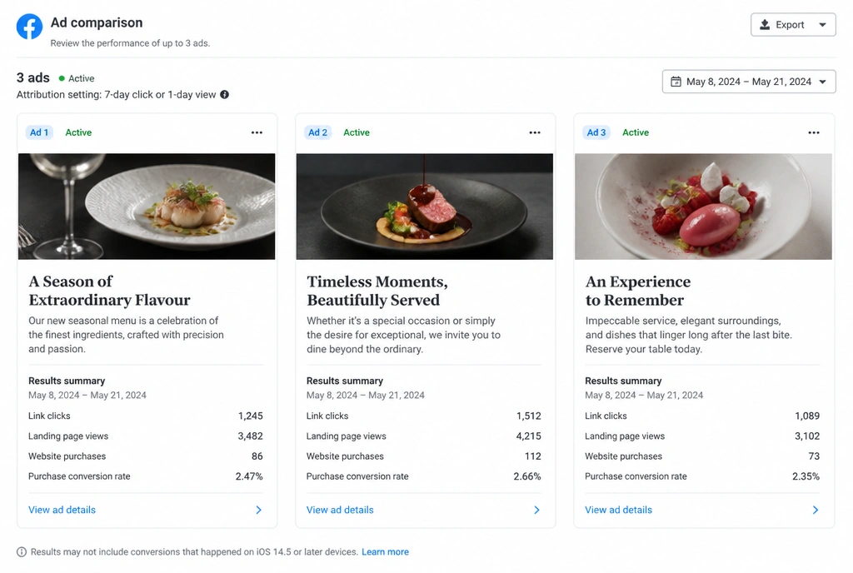This screenshot has height=573, width=853.
Task: Open View ad details for Ad 2
Action: (x=340, y=510)
